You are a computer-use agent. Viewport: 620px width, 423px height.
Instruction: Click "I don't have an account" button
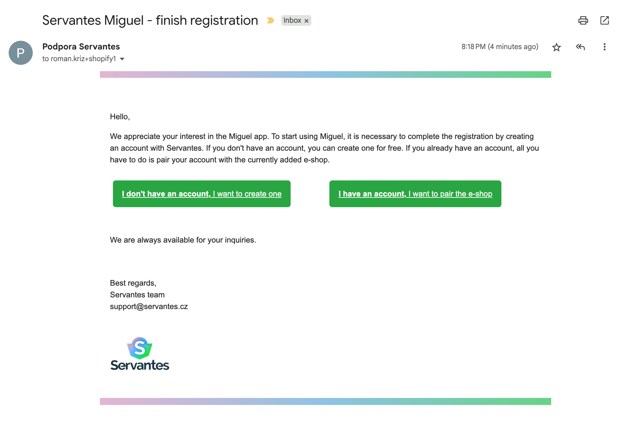201,194
